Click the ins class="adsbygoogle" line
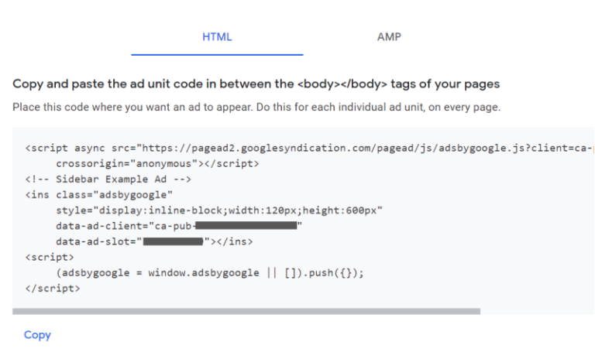 tap(99, 194)
